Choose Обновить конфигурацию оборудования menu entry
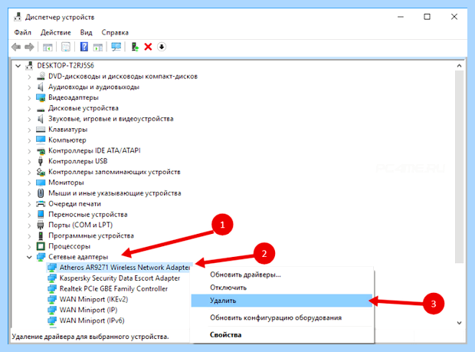 tap(282, 317)
